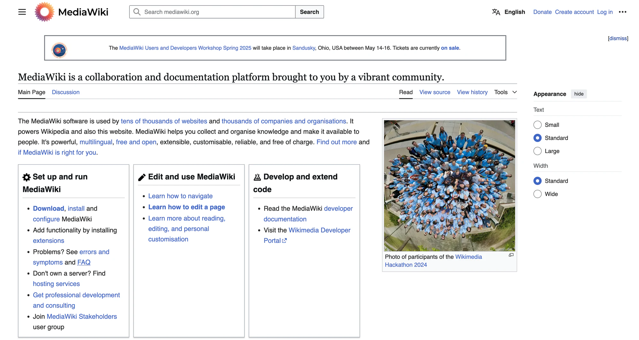Image resolution: width=639 pixels, height=340 pixels.
Task: Click the gear icon beside Set up heading
Action: (x=27, y=177)
